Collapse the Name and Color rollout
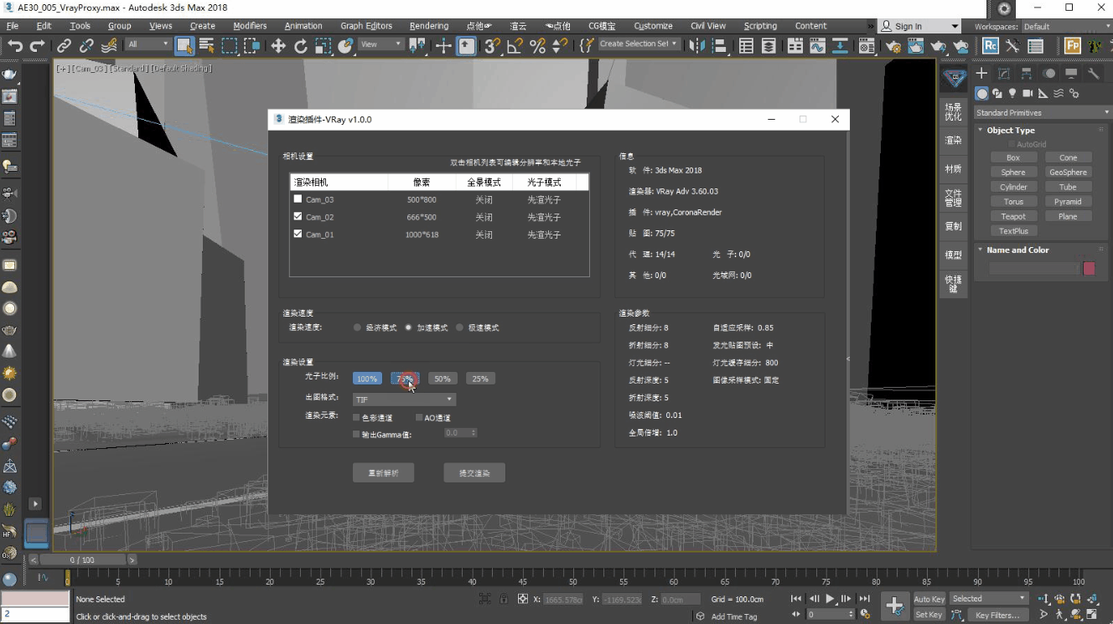 1017,250
